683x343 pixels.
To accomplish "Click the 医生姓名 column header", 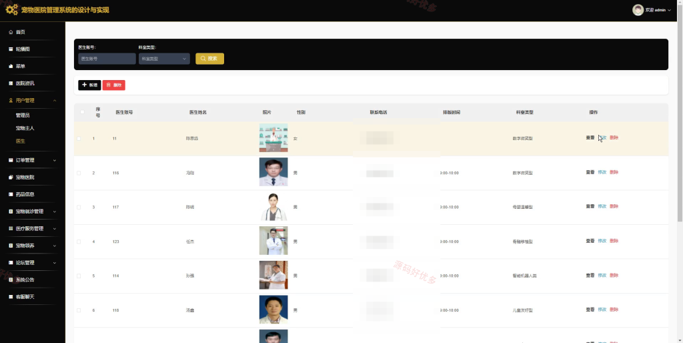I will pyautogui.click(x=197, y=113).
